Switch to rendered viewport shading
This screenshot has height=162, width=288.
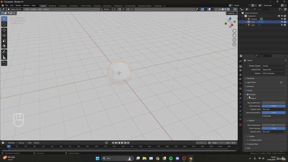coord(229,9)
